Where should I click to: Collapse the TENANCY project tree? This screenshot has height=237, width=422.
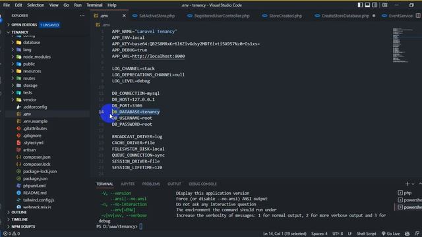(x=9, y=32)
